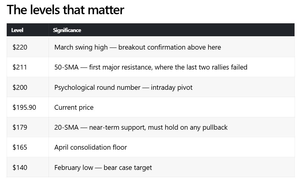Select the $140 level cell
The image size is (300, 182).
tap(20, 167)
